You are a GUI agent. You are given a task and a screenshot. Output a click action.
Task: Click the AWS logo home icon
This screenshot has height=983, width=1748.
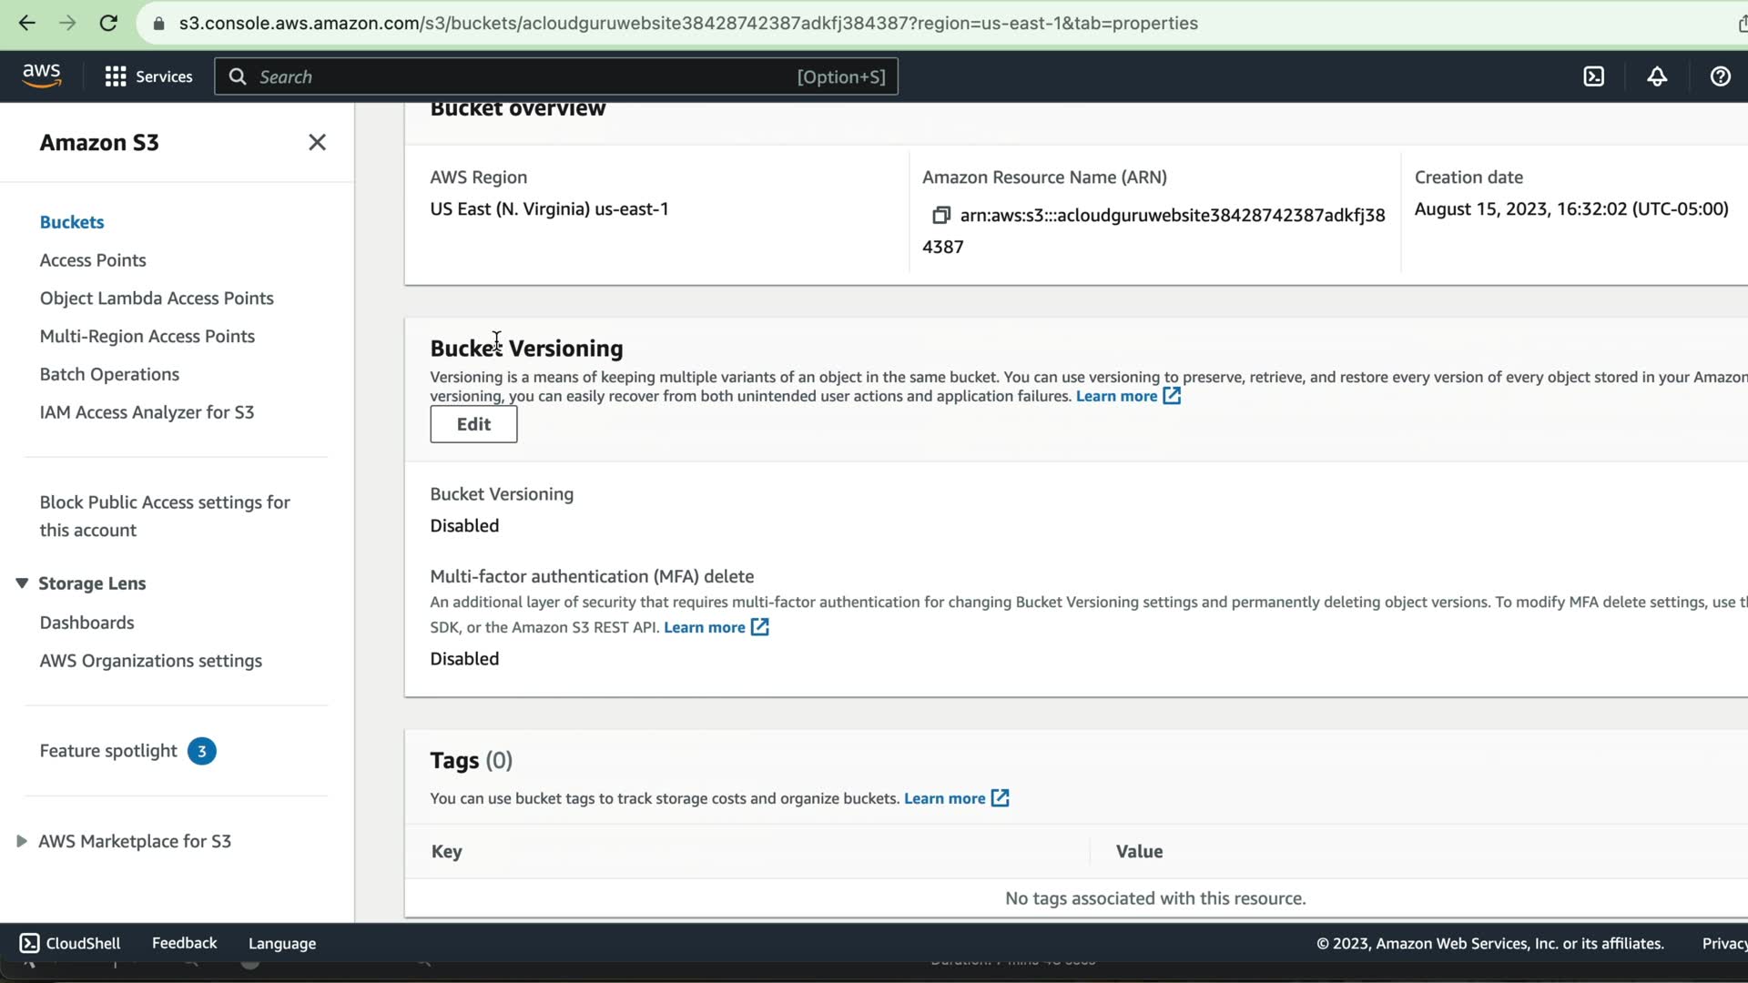42,76
